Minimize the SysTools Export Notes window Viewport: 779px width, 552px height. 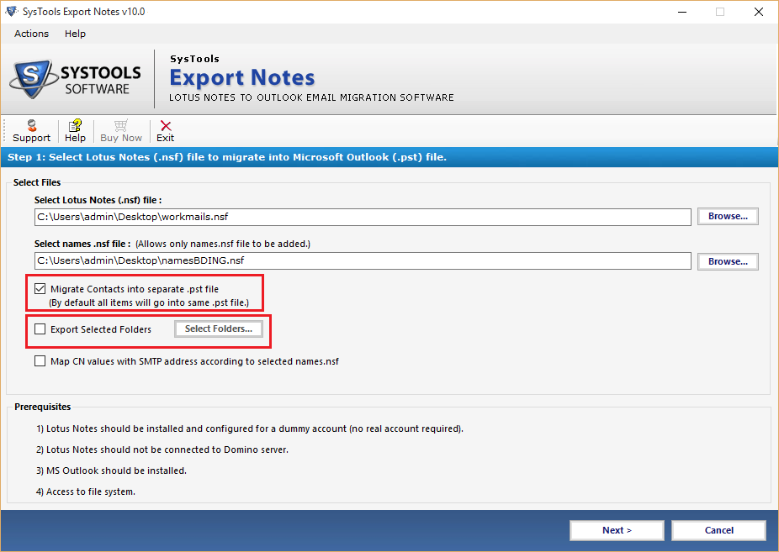point(682,12)
